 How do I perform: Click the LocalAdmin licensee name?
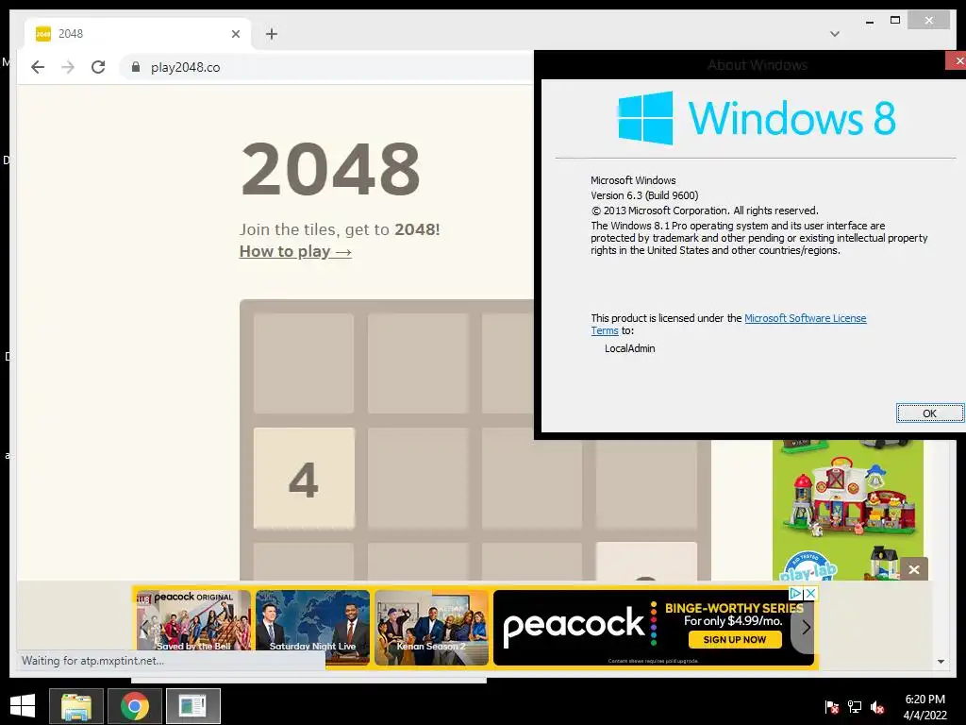click(629, 348)
